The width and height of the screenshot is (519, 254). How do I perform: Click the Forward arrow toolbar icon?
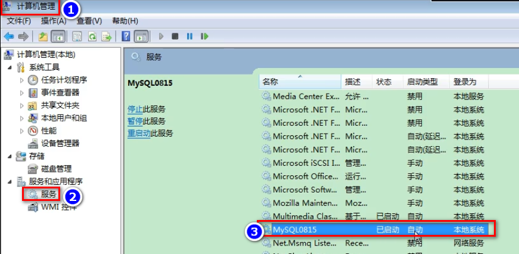coord(23,36)
